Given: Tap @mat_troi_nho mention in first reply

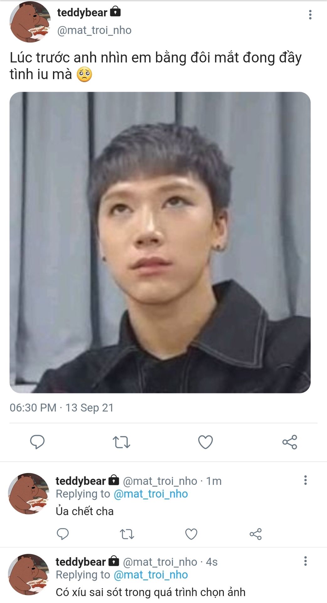Looking at the screenshot, I should pos(151,494).
